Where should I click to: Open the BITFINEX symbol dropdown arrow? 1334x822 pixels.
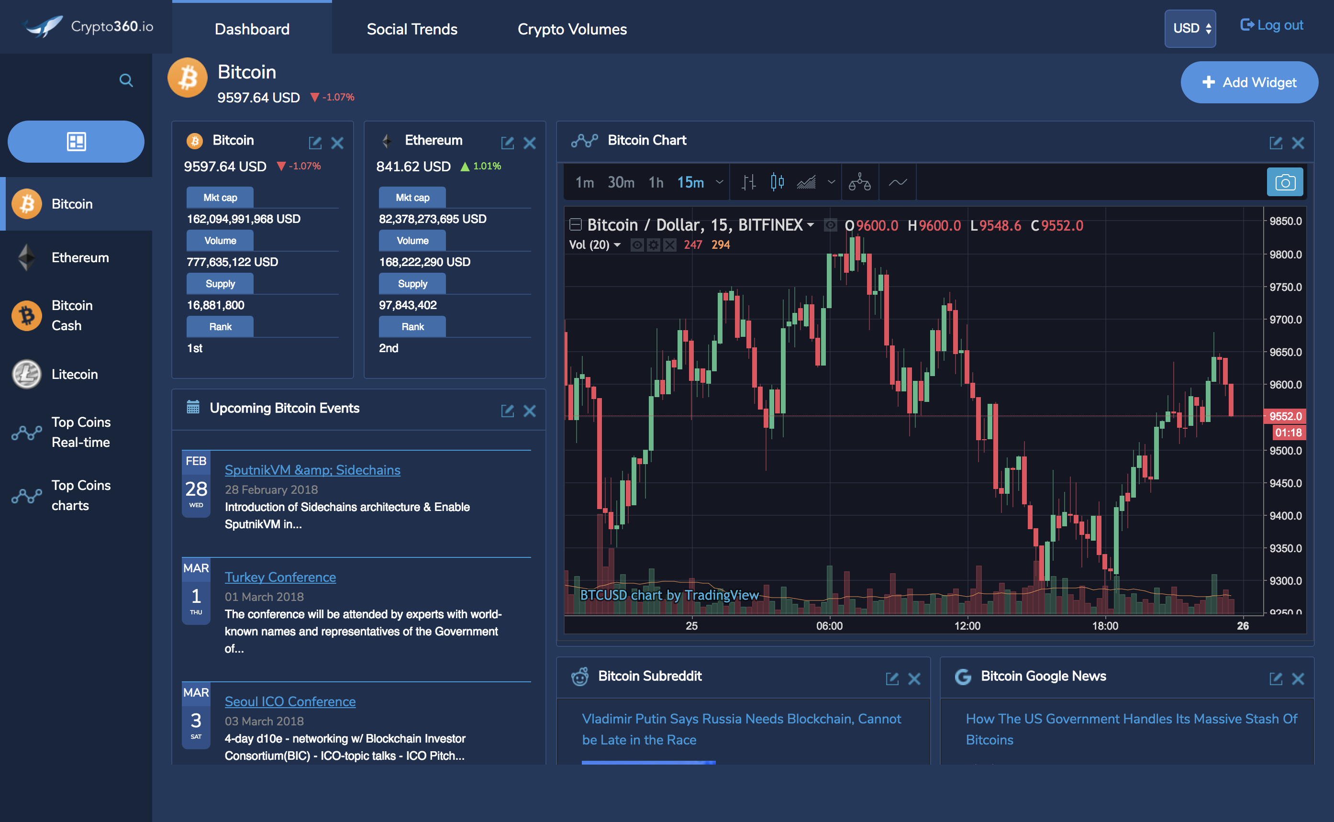pos(811,224)
